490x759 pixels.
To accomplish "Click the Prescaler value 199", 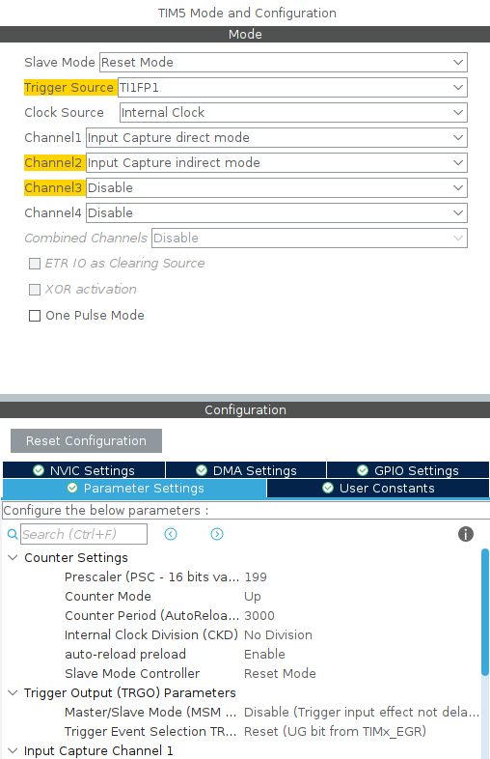I will click(x=256, y=577).
